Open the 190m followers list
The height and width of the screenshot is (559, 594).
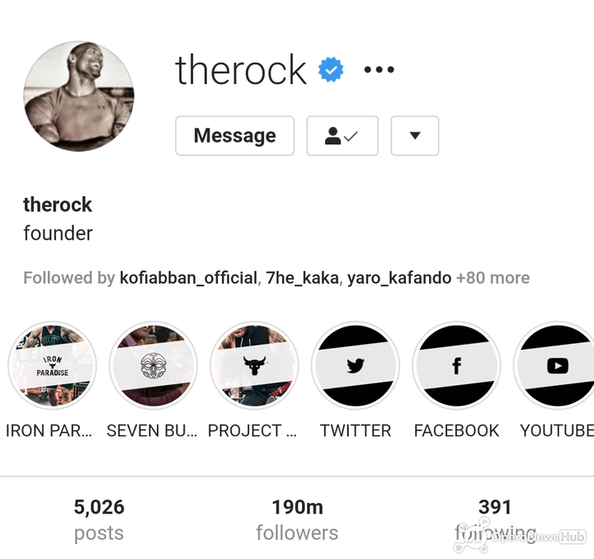click(297, 519)
